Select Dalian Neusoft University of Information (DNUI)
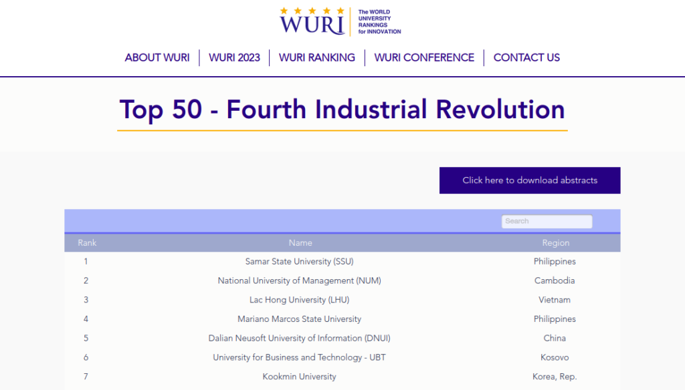The width and height of the screenshot is (685, 390). 299,338
